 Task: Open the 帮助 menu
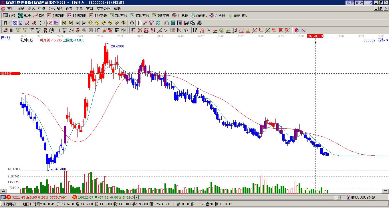click(117, 9)
